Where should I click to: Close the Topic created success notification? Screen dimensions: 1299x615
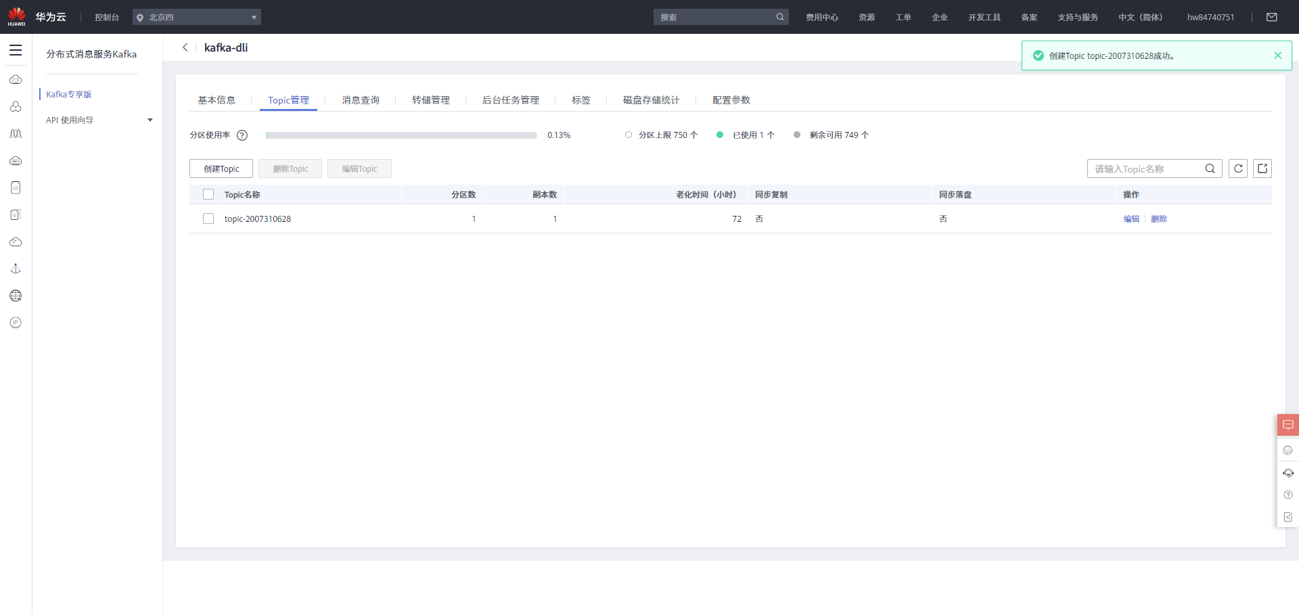(x=1278, y=55)
